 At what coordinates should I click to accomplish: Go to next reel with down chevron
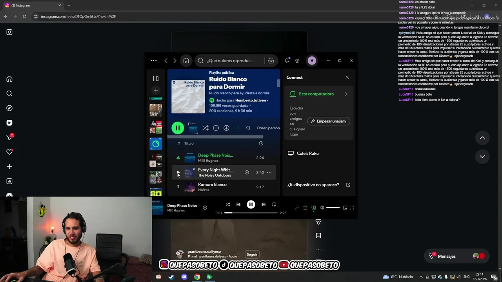tap(482, 157)
